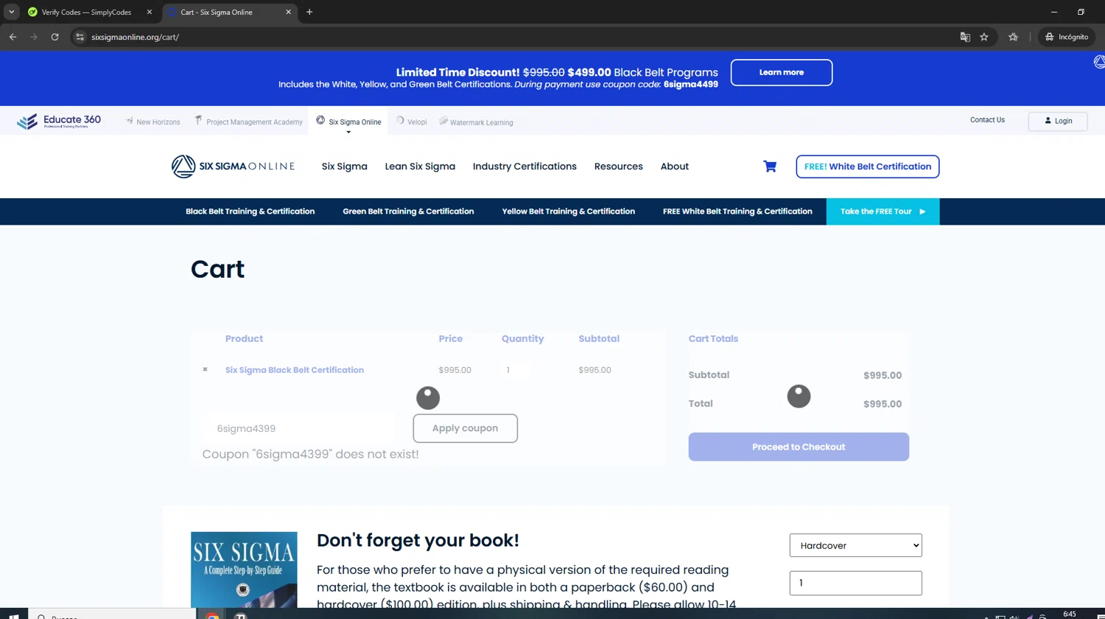Click the Windows taskbar search box
Screen dimensions: 1105x619
[112, 615]
